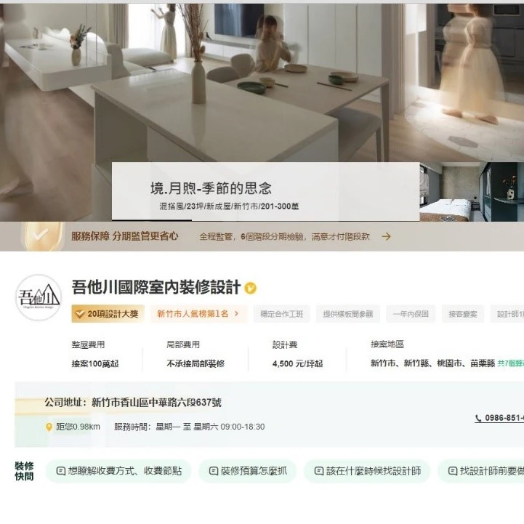This screenshot has height=524, width=524.
Task: Click the 0986-851 phone number link
Action: pos(499,418)
